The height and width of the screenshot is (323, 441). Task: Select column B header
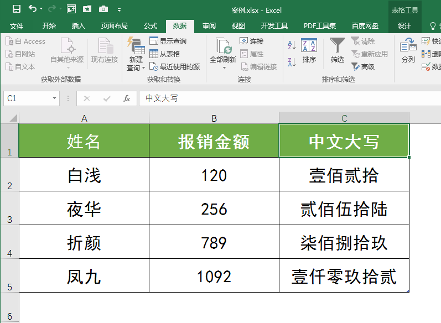214,118
